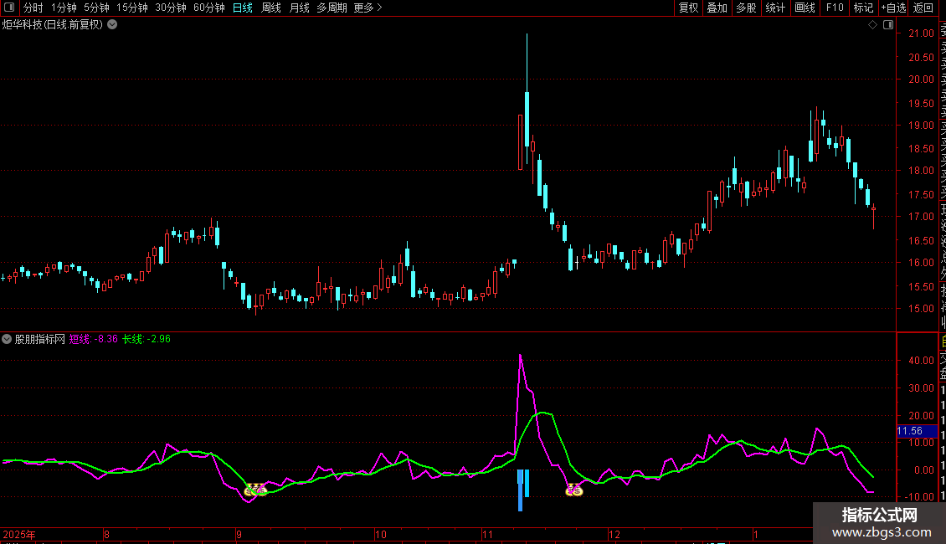The height and width of the screenshot is (544, 946).
Task: Click the 11.56 value marker on indicator axis
Action: tap(917, 431)
